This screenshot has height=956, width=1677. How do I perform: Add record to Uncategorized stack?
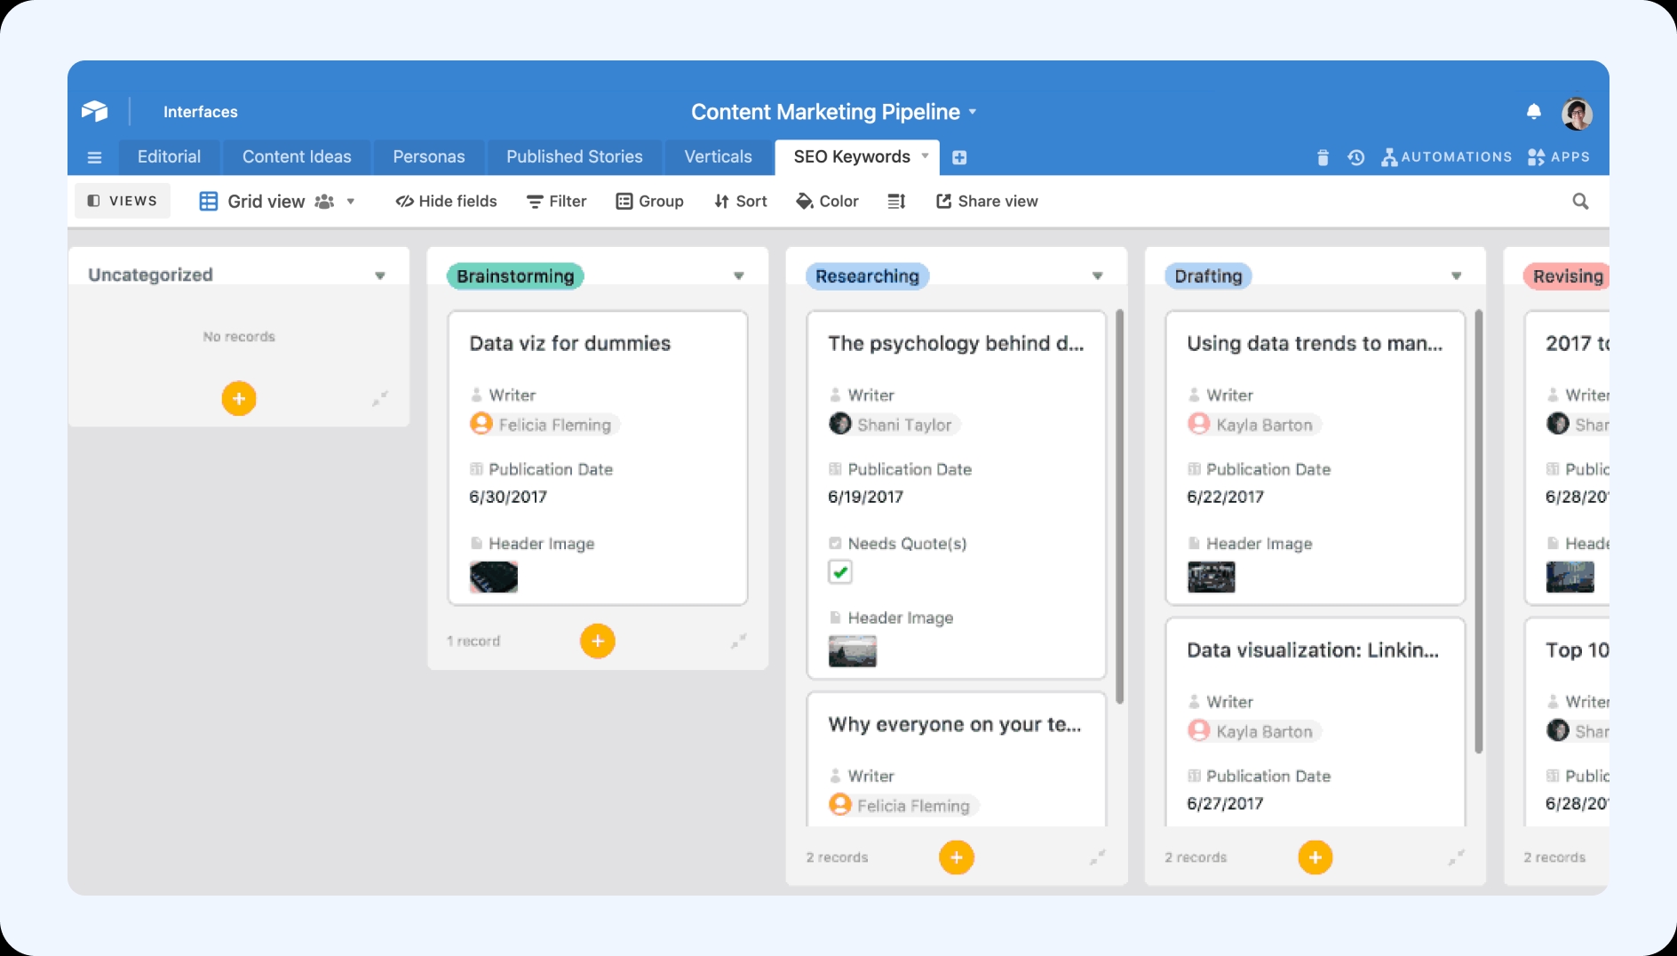[x=239, y=399]
